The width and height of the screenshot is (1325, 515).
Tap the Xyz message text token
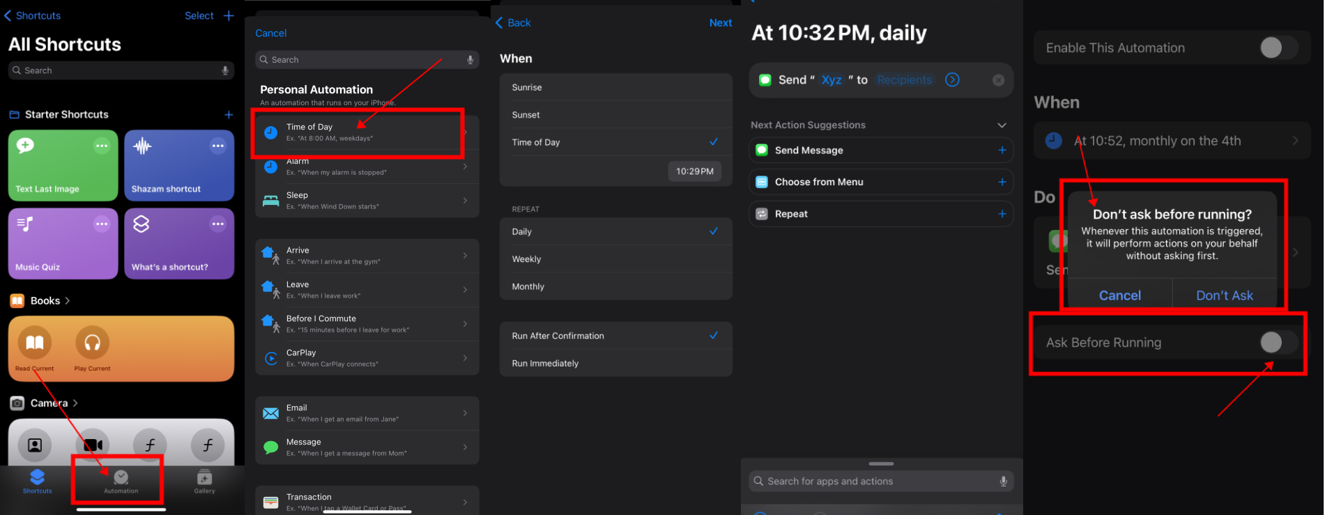pos(832,80)
